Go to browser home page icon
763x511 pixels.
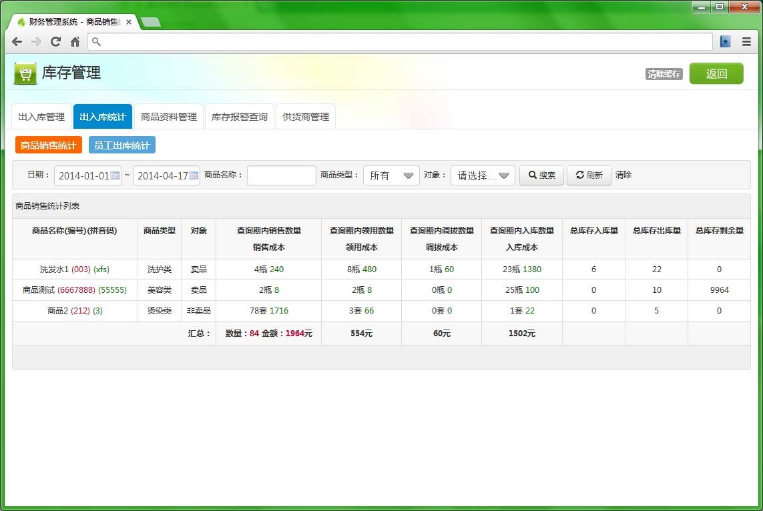(75, 41)
